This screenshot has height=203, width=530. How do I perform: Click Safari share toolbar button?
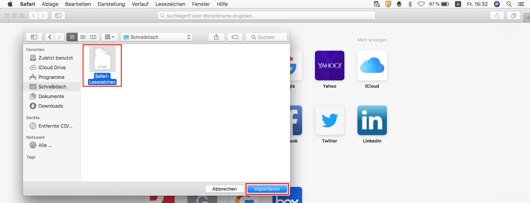(x=497, y=16)
